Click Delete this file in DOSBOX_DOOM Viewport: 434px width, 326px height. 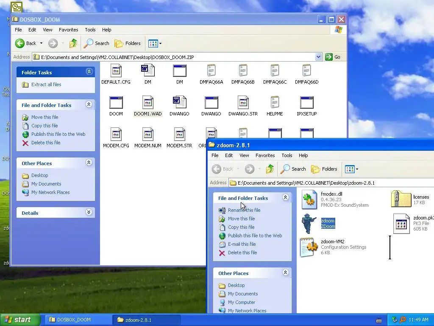[x=46, y=143]
